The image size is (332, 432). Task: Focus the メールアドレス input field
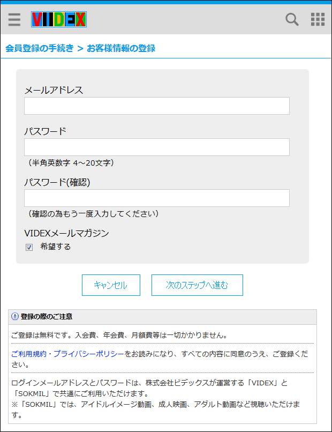click(157, 106)
